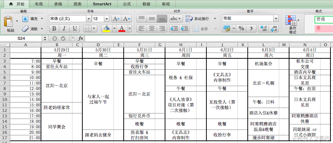Select column H header
The width and height of the screenshot is (333, 143).
[180, 45]
